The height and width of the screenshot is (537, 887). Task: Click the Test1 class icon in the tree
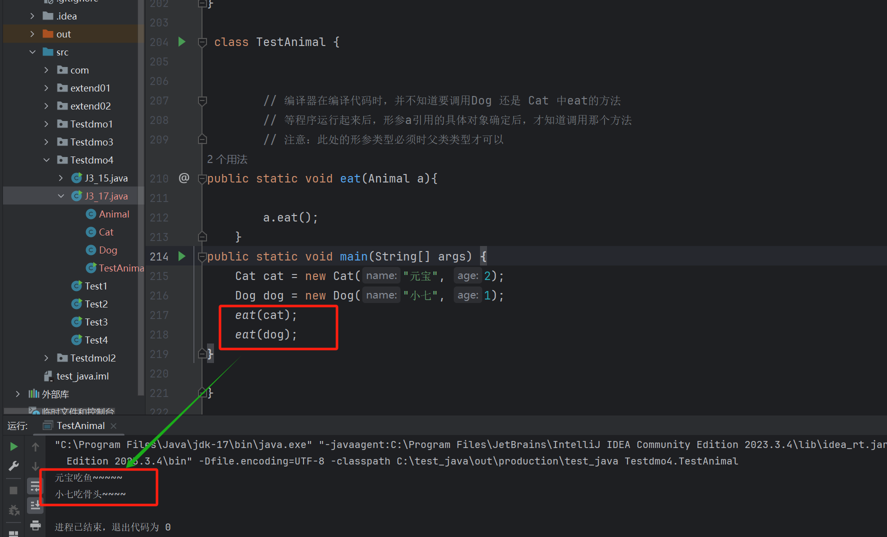tap(76, 286)
